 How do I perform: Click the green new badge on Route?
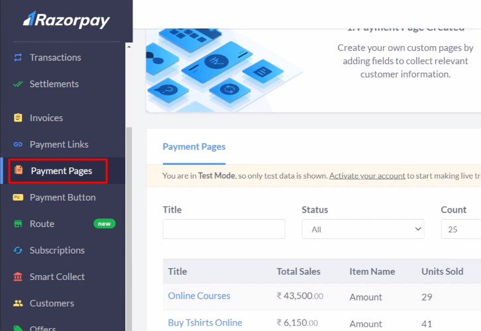tap(104, 224)
